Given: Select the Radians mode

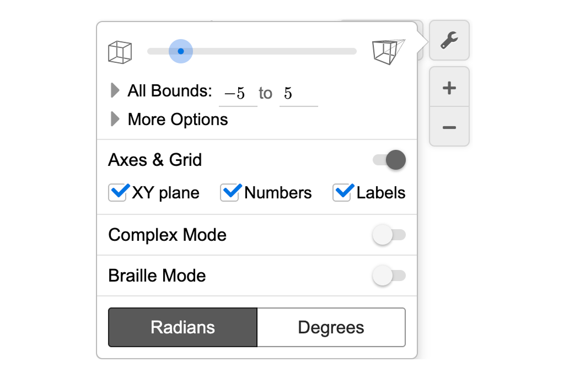Looking at the screenshot, I should [182, 327].
